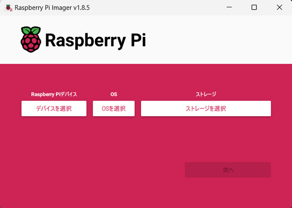Click the large raspberry logo image
292x208 pixels.
(x=31, y=40)
